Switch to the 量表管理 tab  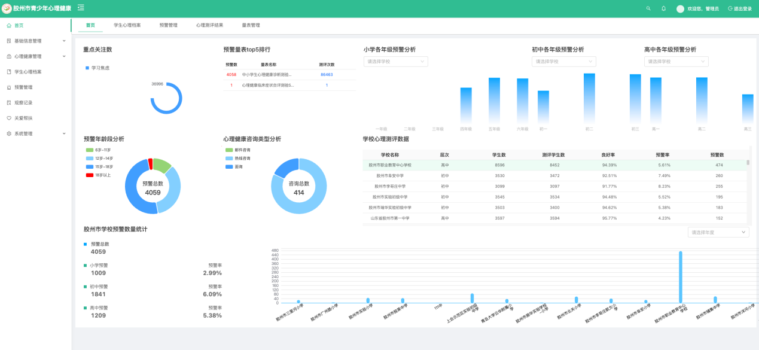click(x=251, y=26)
